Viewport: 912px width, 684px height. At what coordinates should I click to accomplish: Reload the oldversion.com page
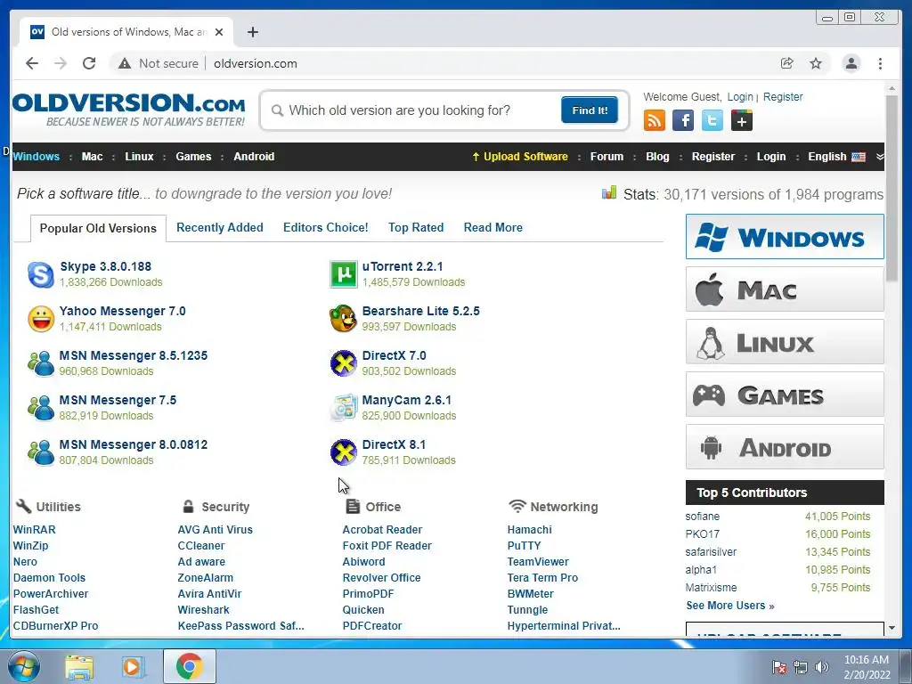(x=89, y=63)
